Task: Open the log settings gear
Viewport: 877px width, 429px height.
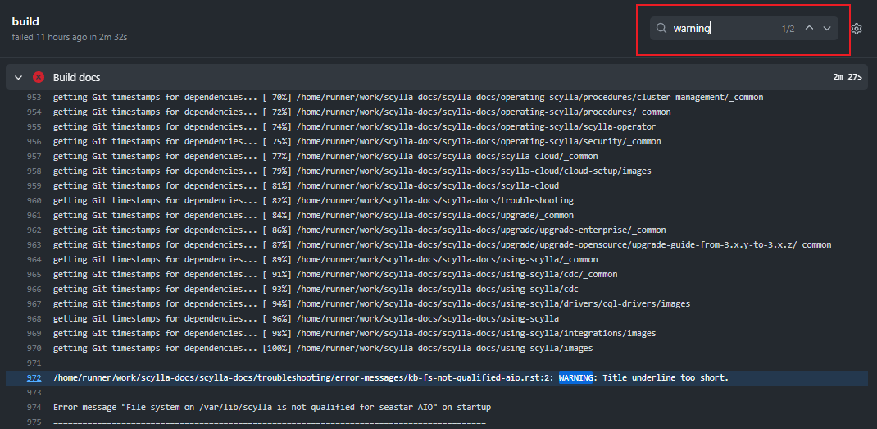Action: [857, 29]
